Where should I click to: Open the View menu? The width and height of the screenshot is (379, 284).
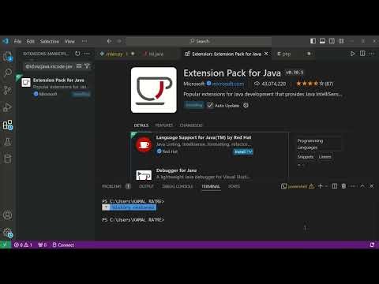point(69,41)
